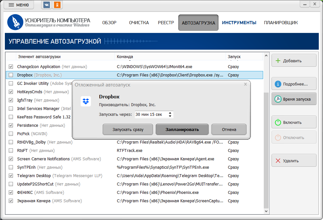Click C:\WINDOWS\SysWOW64\UMonit64.exe command
The height and width of the screenshot is (220, 323).
click(154, 67)
